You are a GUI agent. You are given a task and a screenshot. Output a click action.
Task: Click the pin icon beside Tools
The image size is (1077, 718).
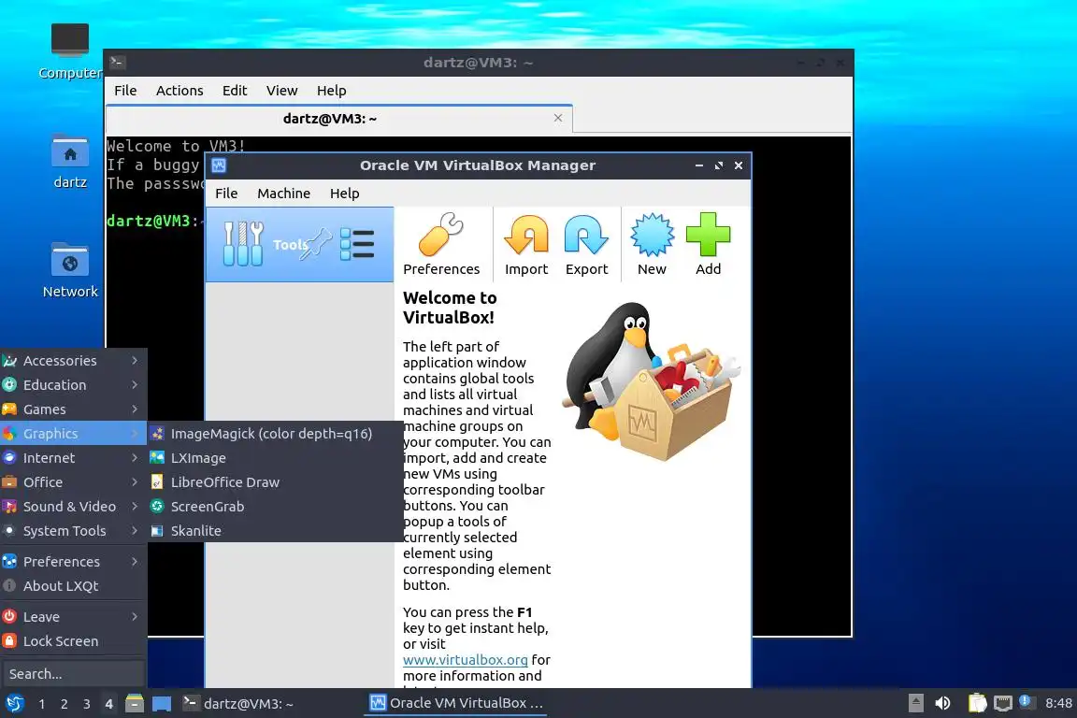tap(318, 245)
